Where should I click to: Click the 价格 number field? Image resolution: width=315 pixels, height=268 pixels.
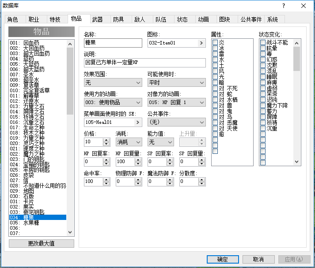[x=93, y=142]
